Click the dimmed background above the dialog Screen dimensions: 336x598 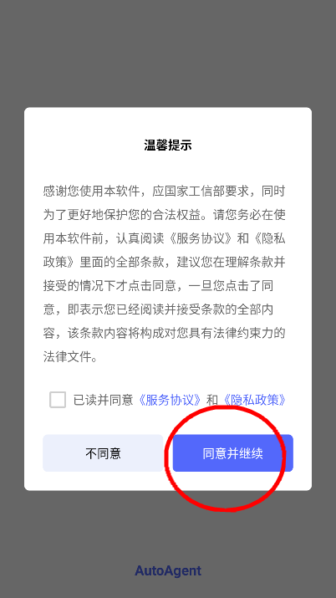tap(168, 54)
